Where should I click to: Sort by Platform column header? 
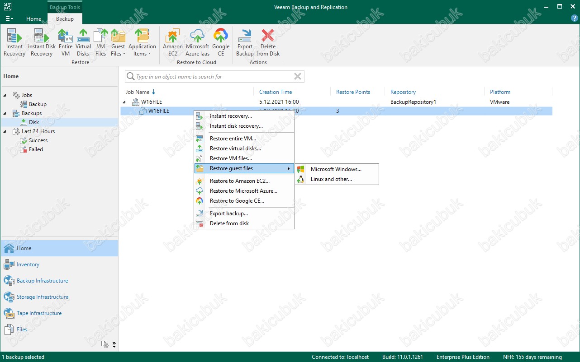tap(500, 92)
